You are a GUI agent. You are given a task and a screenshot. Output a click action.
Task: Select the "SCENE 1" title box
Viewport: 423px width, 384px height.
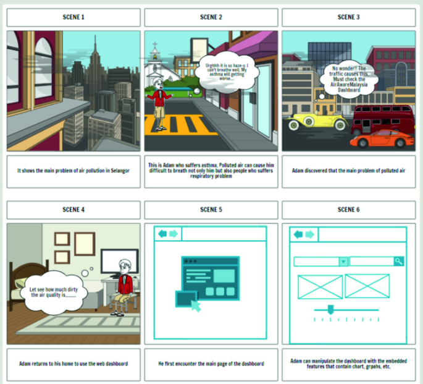[x=73, y=17]
